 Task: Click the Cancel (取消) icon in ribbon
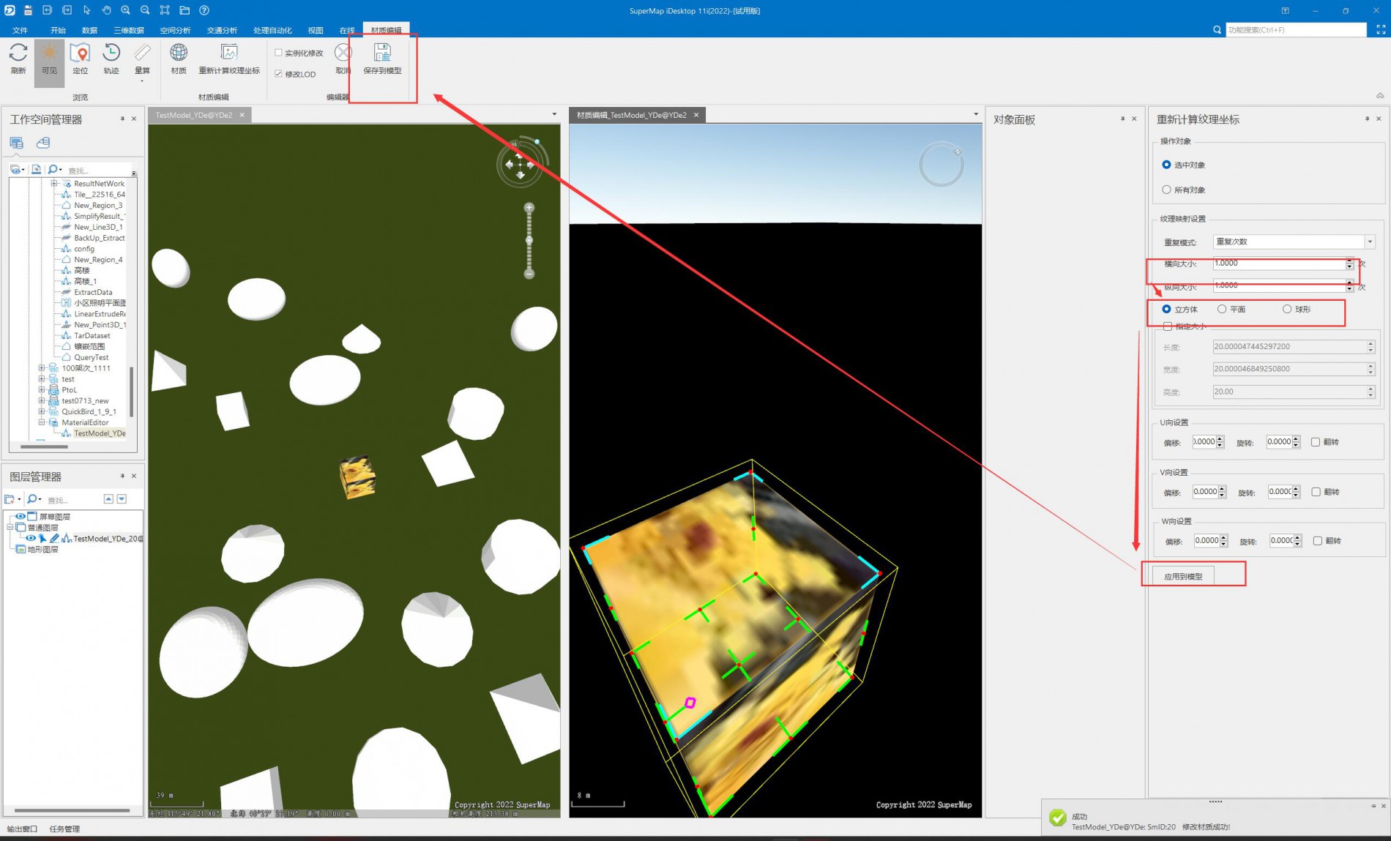(343, 53)
